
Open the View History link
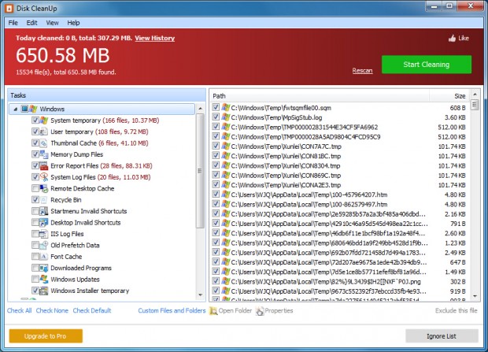coord(155,38)
